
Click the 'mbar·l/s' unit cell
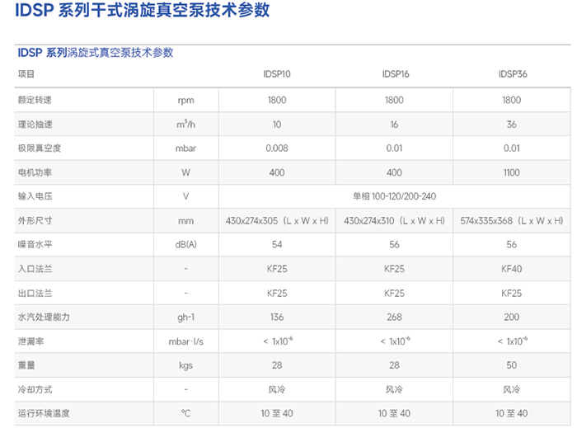click(185, 342)
